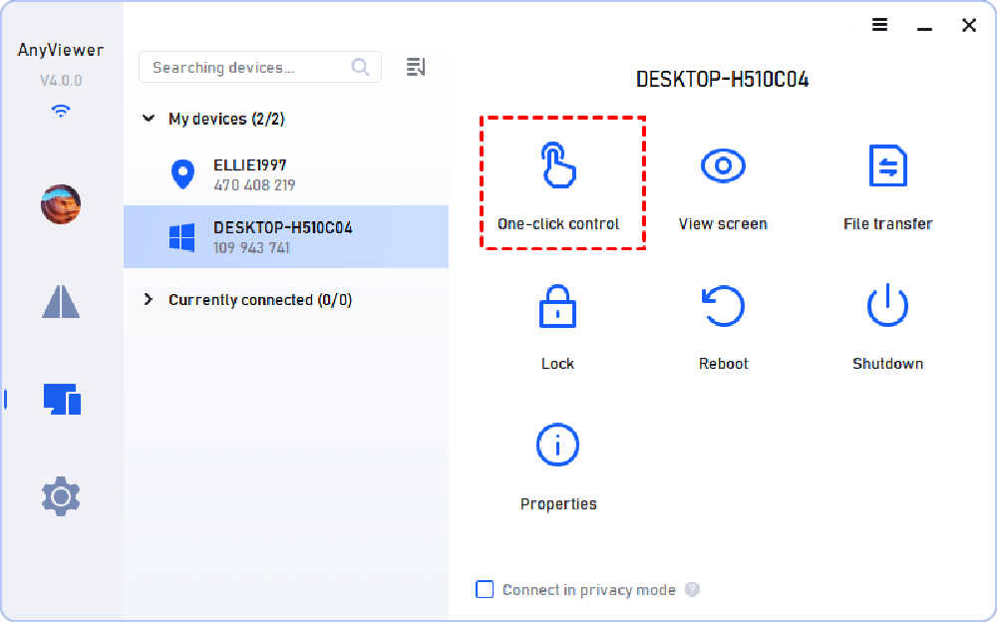This screenshot has width=997, height=622.
Task: Collapse the My devices group
Action: (149, 119)
